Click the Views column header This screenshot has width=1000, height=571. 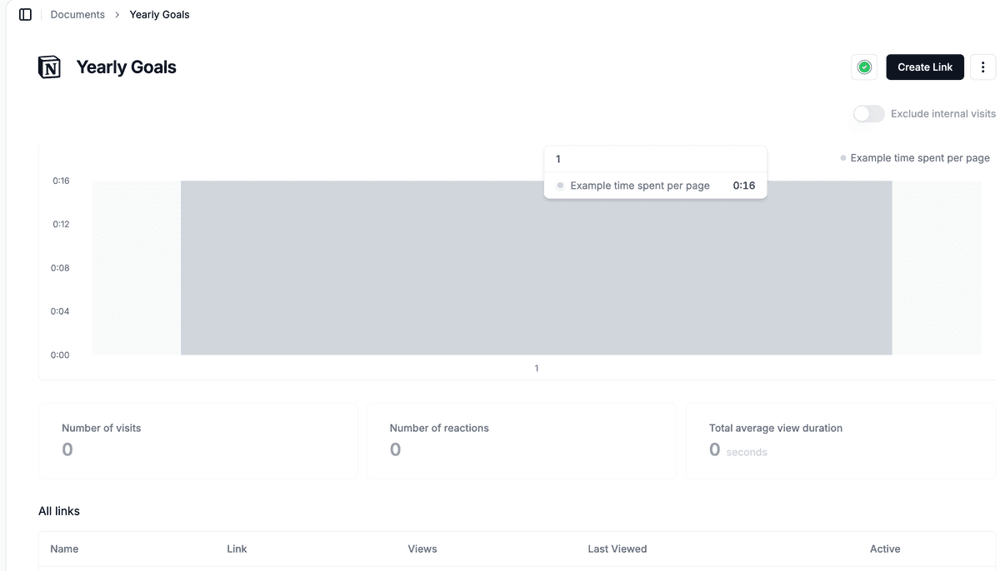pos(422,549)
